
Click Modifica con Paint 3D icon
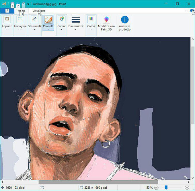(x=106, y=20)
